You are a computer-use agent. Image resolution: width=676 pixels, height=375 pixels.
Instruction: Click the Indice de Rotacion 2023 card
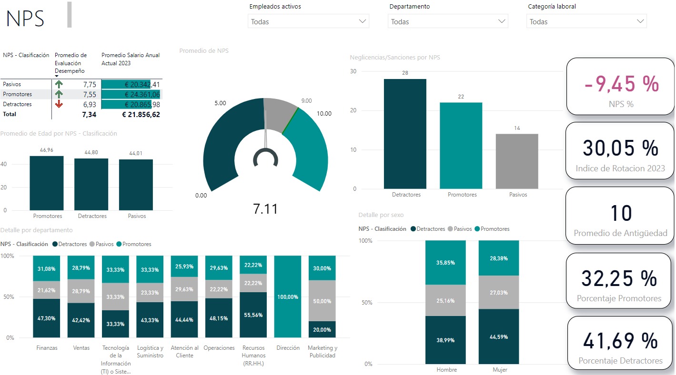(x=620, y=151)
